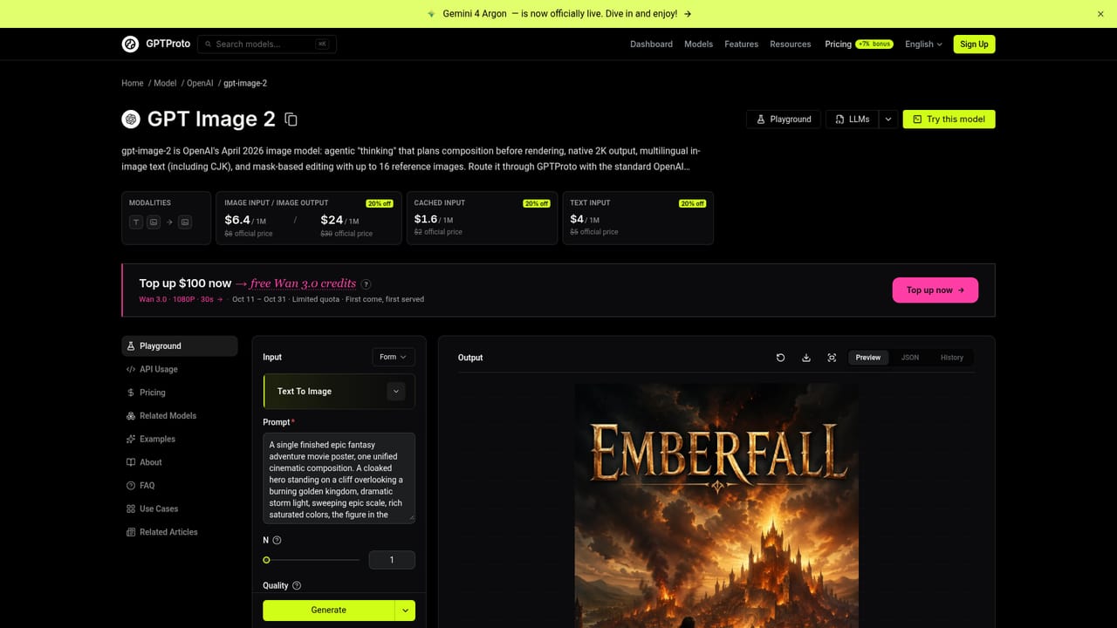Select Examples in the sidebar
Image resolution: width=1117 pixels, height=628 pixels.
click(x=179, y=440)
